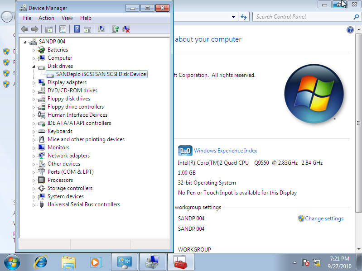Screen dimensions: 362x271
Task: Open the Action menu
Action: 46,18
